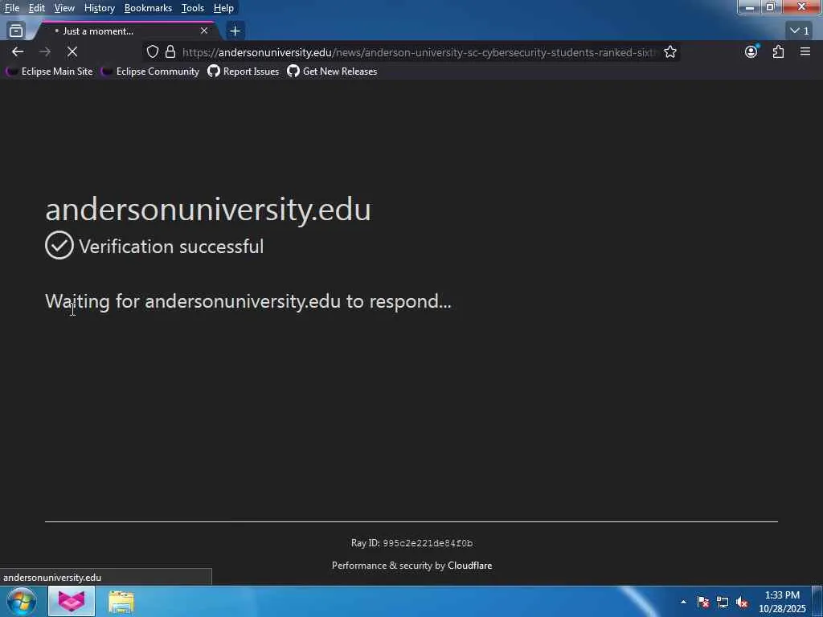Open the Eclipse Main Site bookmark
Image resolution: width=823 pixels, height=617 pixels.
pos(49,72)
